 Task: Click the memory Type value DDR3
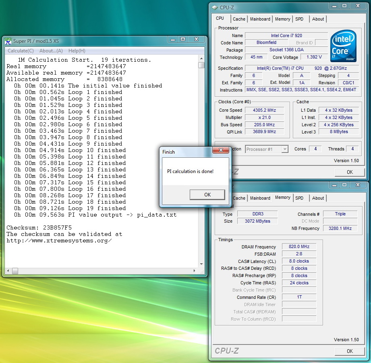pyautogui.click(x=258, y=214)
